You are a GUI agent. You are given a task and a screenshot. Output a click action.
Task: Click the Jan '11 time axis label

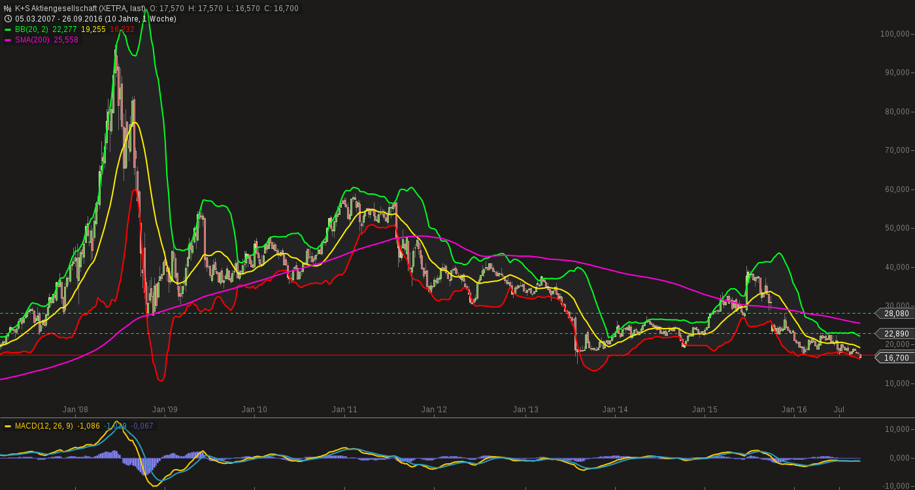pos(344,410)
